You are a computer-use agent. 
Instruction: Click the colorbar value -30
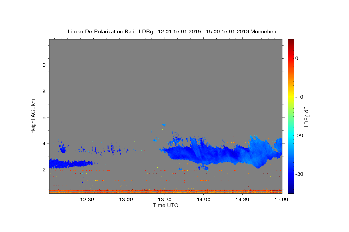[x=300, y=174]
